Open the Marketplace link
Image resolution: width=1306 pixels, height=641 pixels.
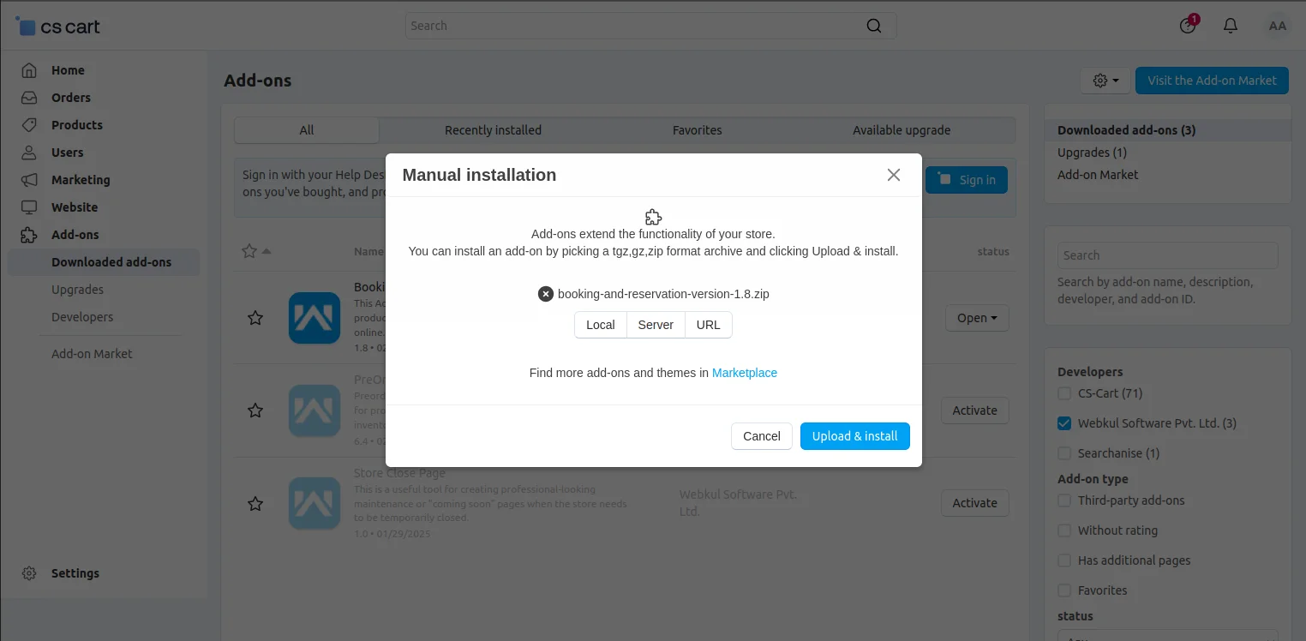[x=744, y=372]
